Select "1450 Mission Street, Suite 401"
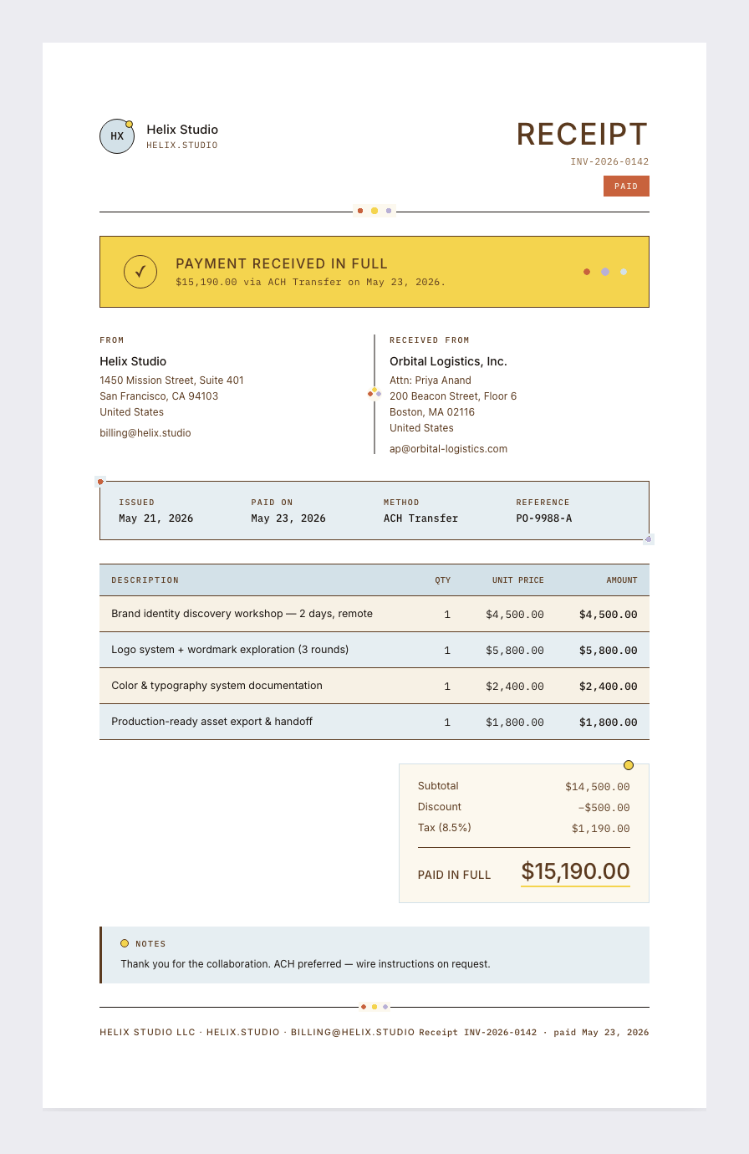Screen dimensions: 749x1154 click(171, 380)
